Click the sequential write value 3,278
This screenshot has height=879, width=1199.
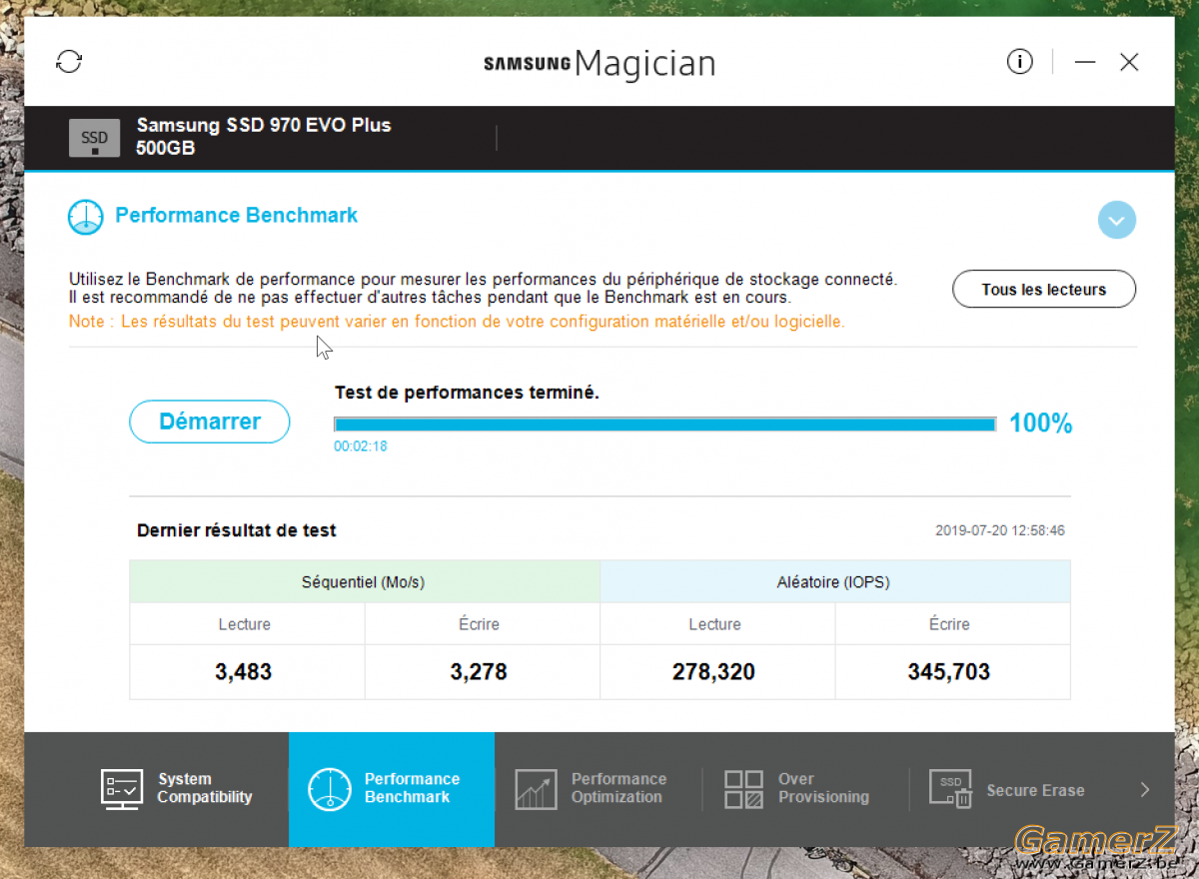pos(479,672)
